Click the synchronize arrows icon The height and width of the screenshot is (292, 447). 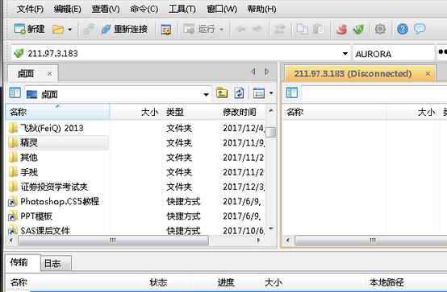[279, 29]
